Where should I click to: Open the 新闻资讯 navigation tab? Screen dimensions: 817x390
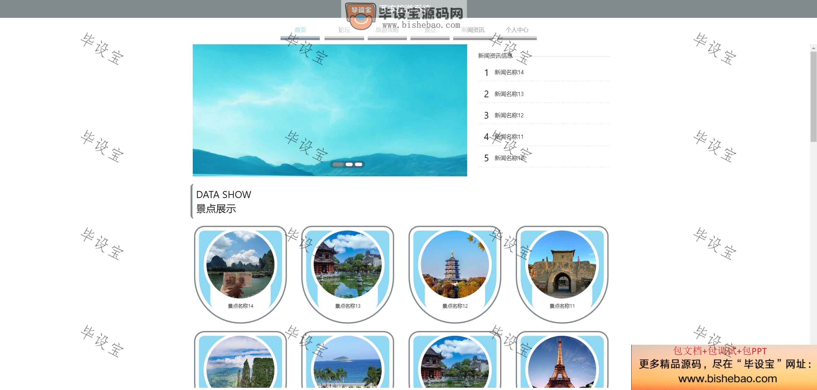[x=473, y=30]
